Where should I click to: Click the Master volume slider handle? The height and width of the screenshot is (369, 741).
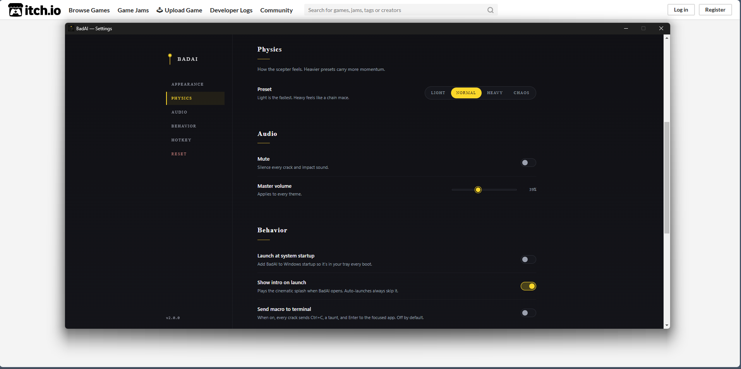coord(478,190)
